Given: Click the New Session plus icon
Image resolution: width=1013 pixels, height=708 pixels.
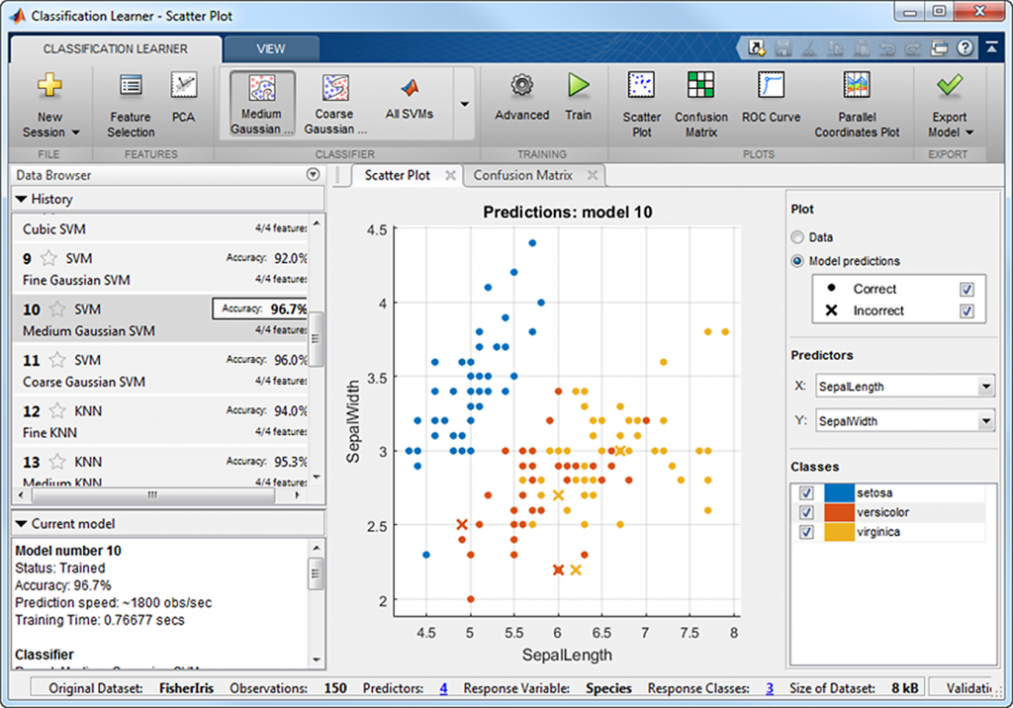Looking at the screenshot, I should point(49,87).
